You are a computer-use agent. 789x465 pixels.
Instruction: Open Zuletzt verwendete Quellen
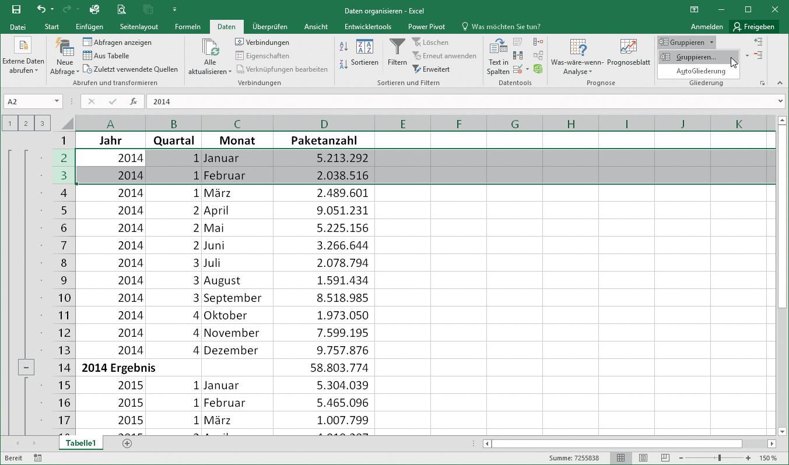tap(130, 69)
